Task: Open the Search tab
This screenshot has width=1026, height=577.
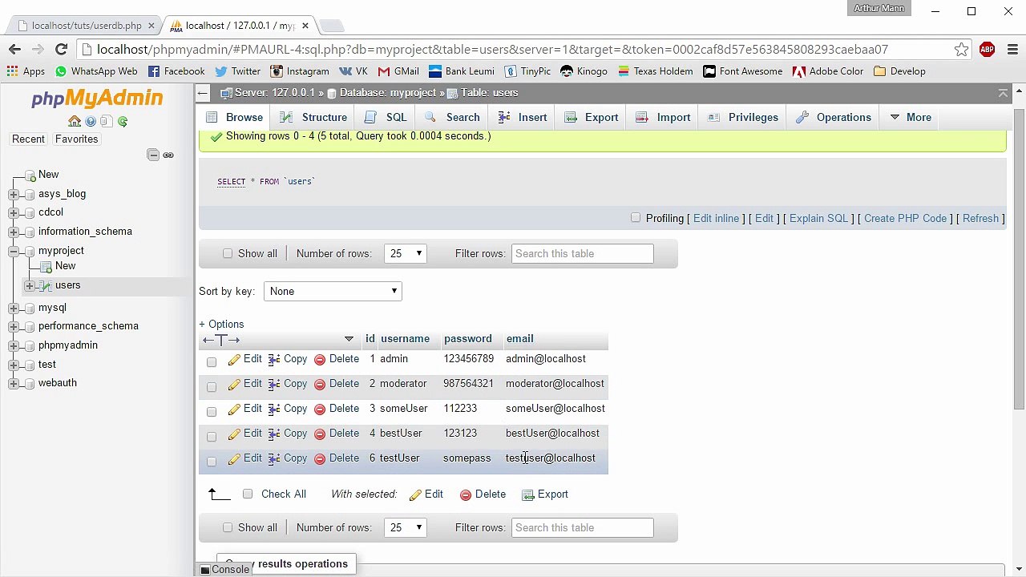Action: [x=452, y=118]
